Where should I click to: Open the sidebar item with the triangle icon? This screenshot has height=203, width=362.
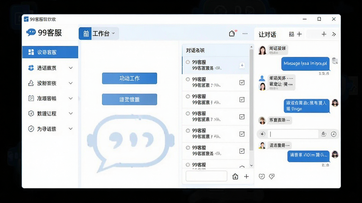click(x=50, y=83)
